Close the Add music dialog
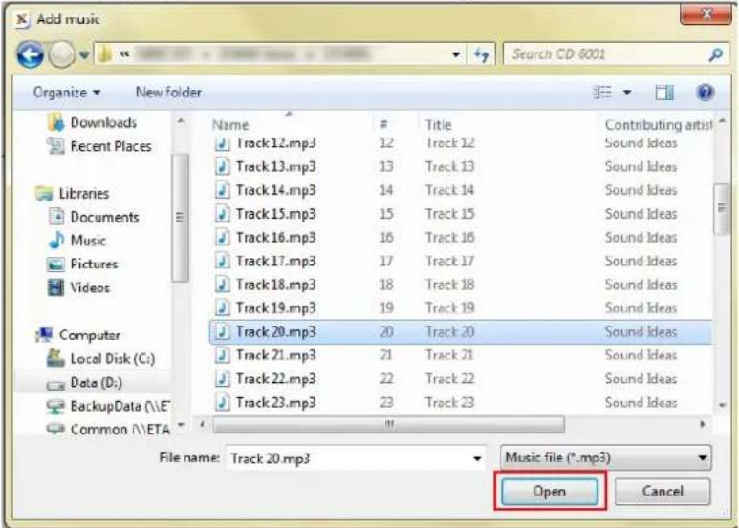 pos(706,14)
